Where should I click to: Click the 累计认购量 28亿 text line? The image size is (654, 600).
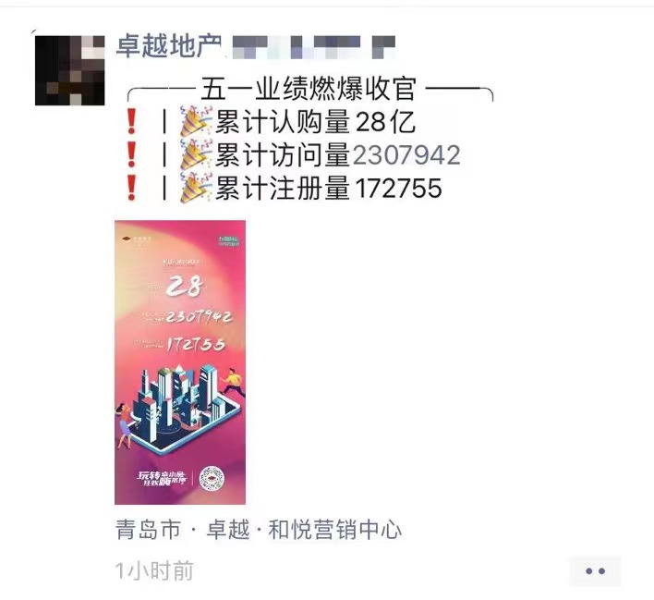[x=315, y=122]
